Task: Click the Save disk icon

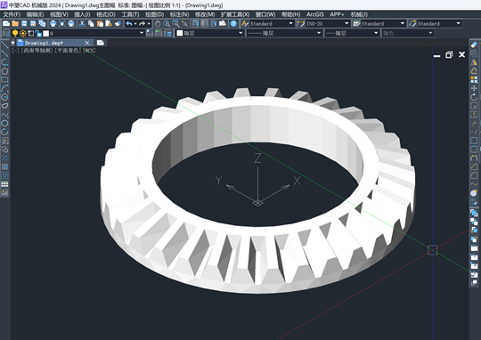Action: tap(24, 24)
